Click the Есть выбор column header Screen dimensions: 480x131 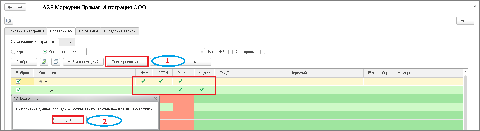coord(378,73)
